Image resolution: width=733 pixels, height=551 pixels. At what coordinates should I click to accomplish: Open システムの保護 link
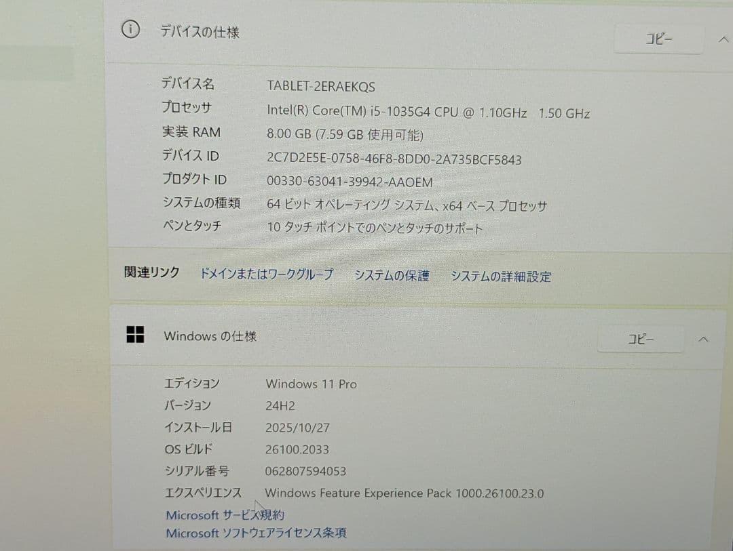coord(392,275)
